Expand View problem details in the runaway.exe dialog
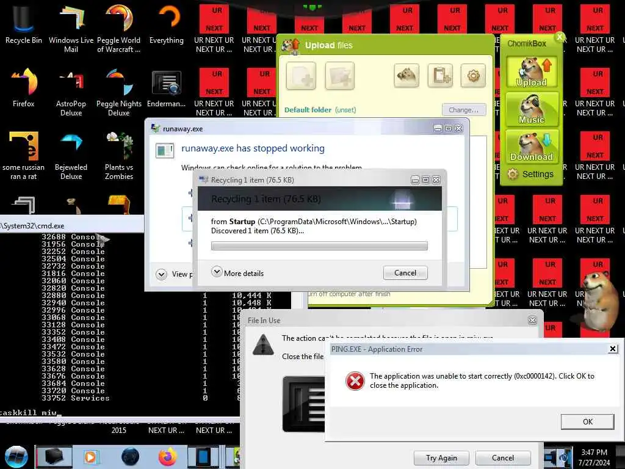 (x=174, y=274)
